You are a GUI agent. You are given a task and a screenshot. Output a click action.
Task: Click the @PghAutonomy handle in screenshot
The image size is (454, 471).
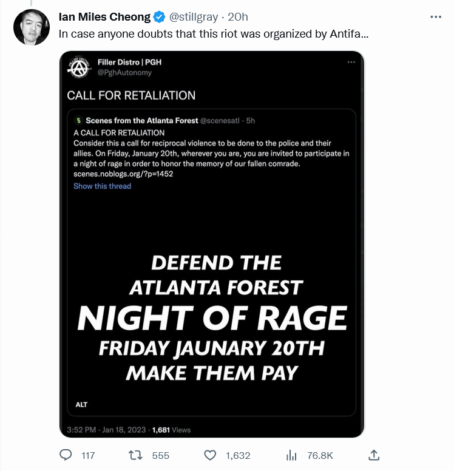[124, 73]
